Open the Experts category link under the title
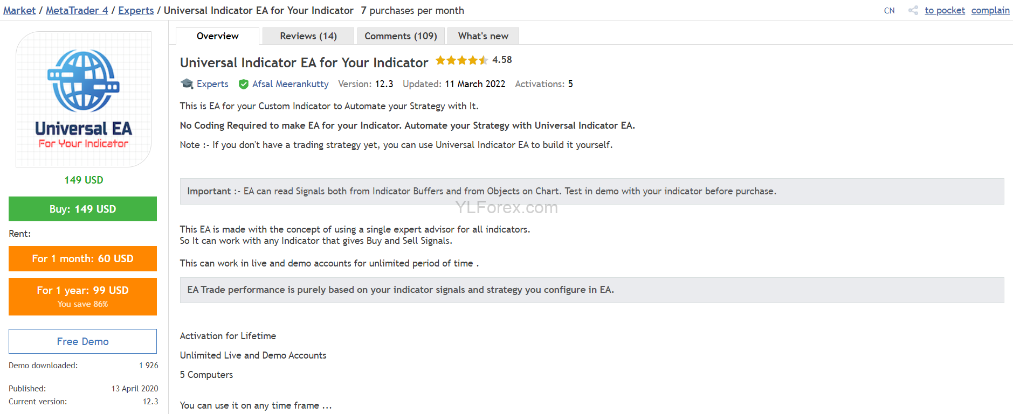The width and height of the screenshot is (1013, 414). click(212, 84)
